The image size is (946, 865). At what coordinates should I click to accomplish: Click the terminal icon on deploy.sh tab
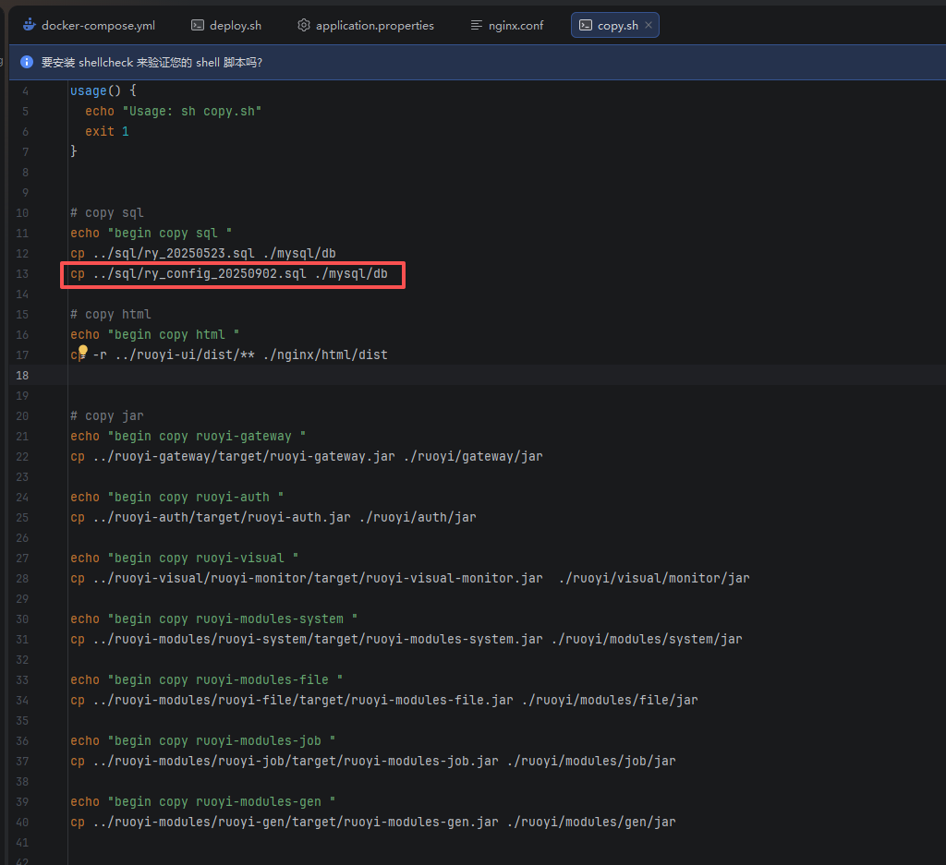tap(198, 25)
